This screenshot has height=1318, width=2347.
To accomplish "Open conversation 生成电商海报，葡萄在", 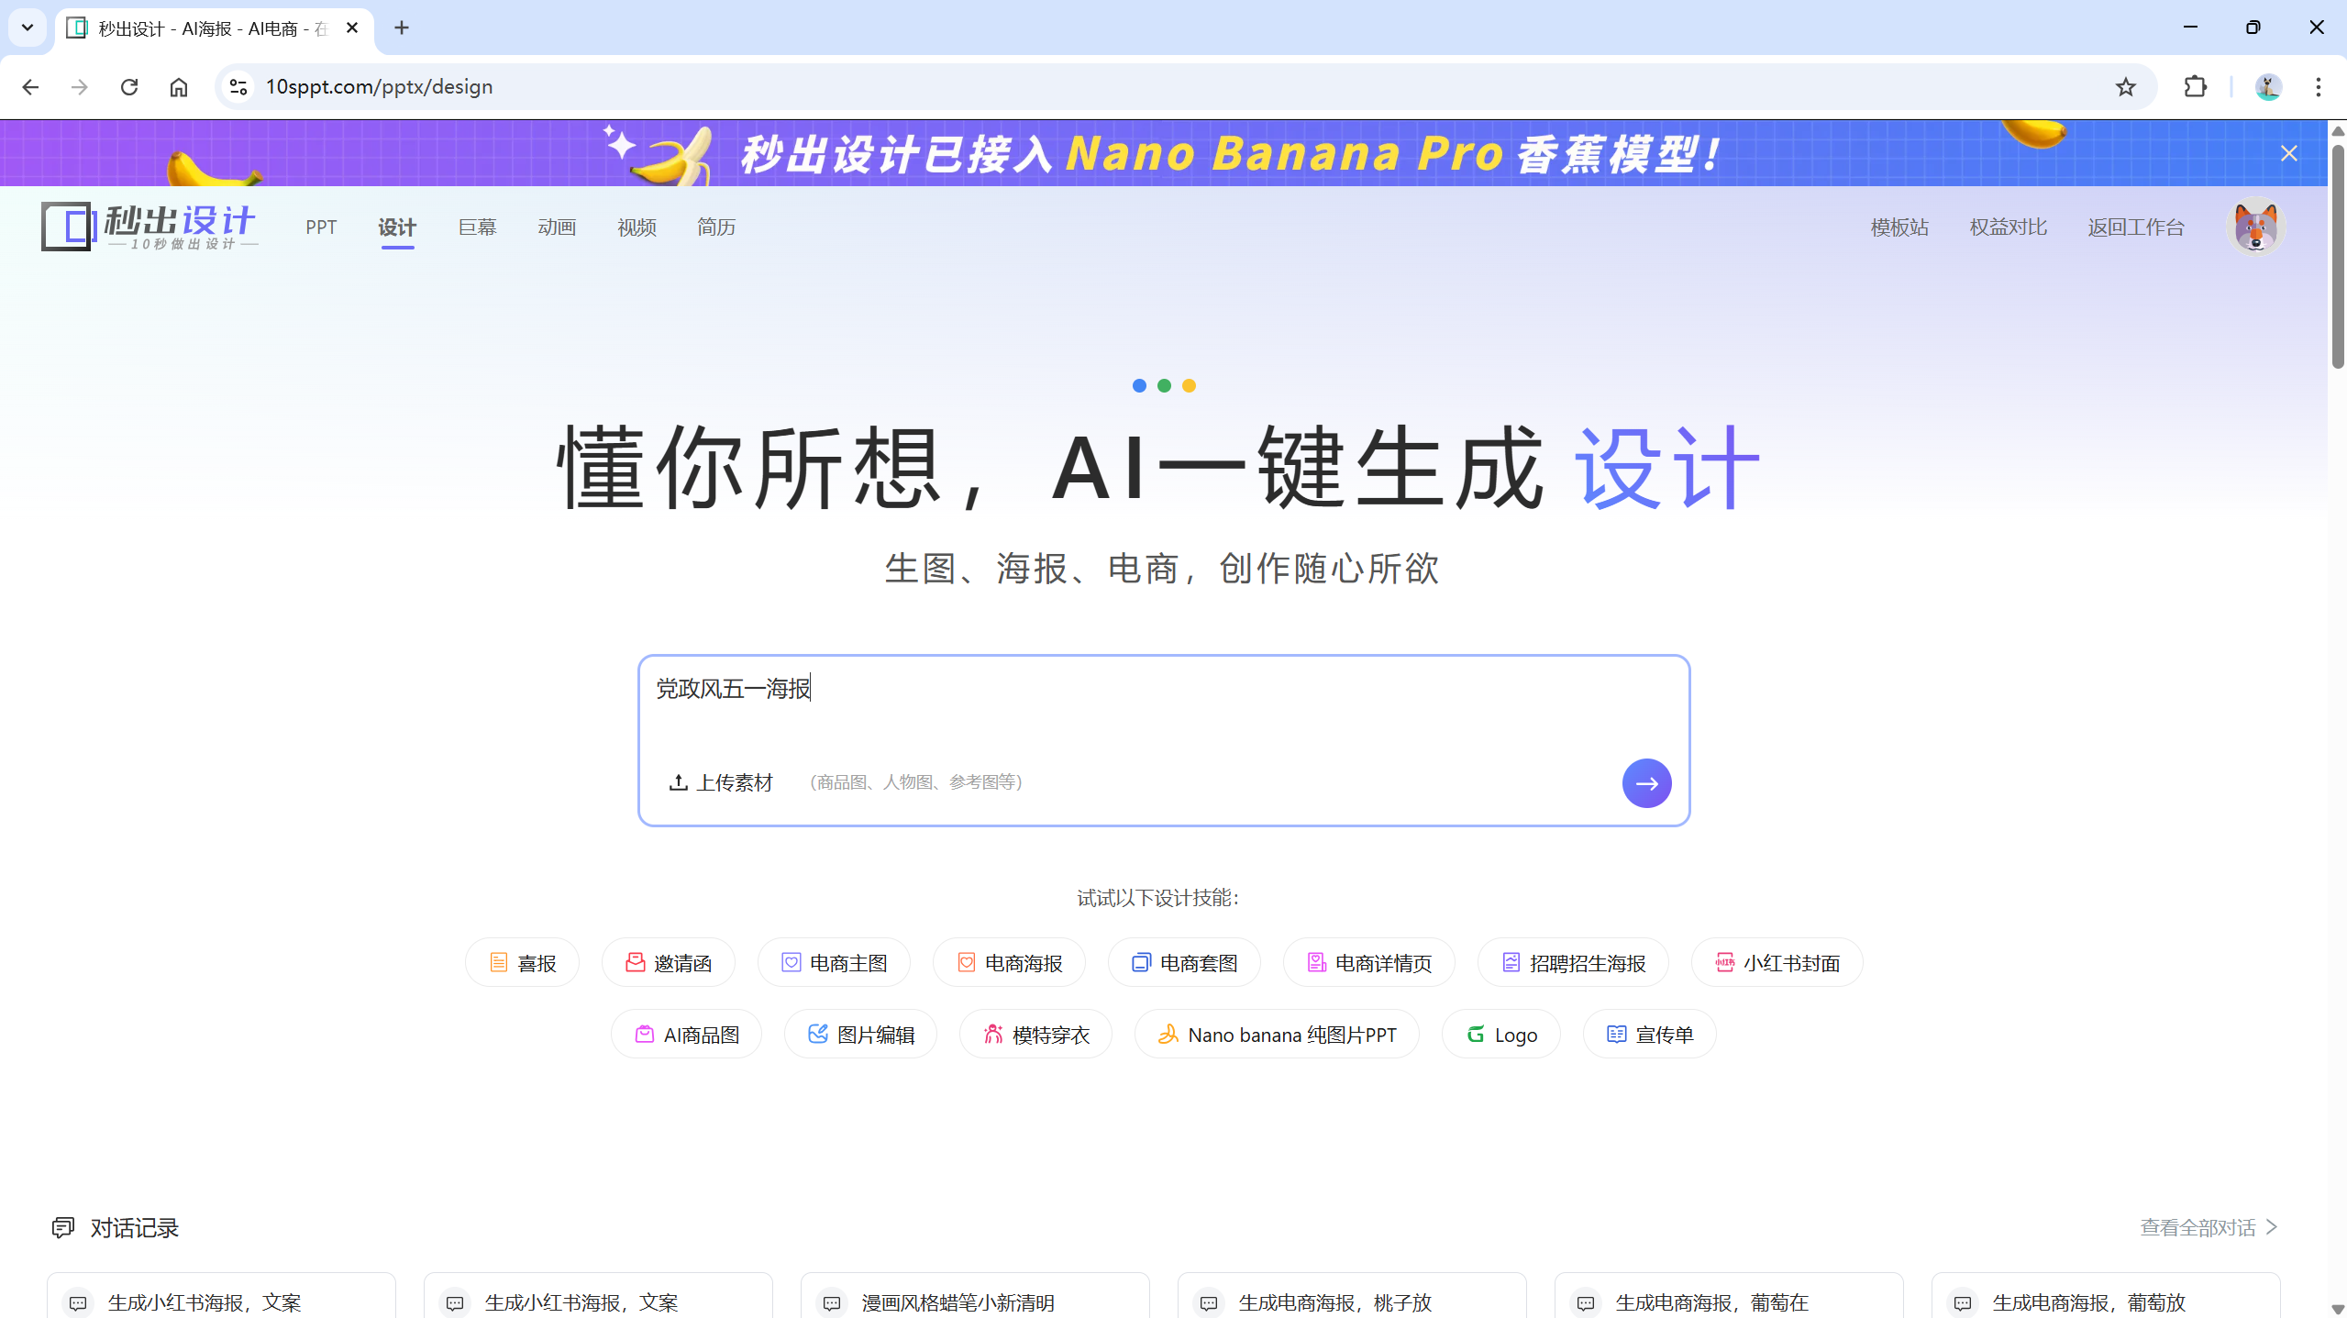I will (1729, 1296).
